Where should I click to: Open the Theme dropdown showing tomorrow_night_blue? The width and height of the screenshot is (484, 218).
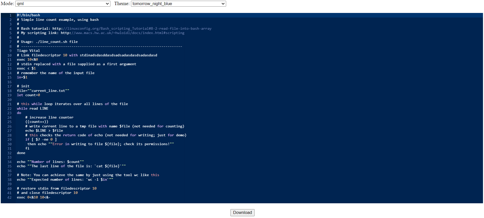(x=178, y=4)
